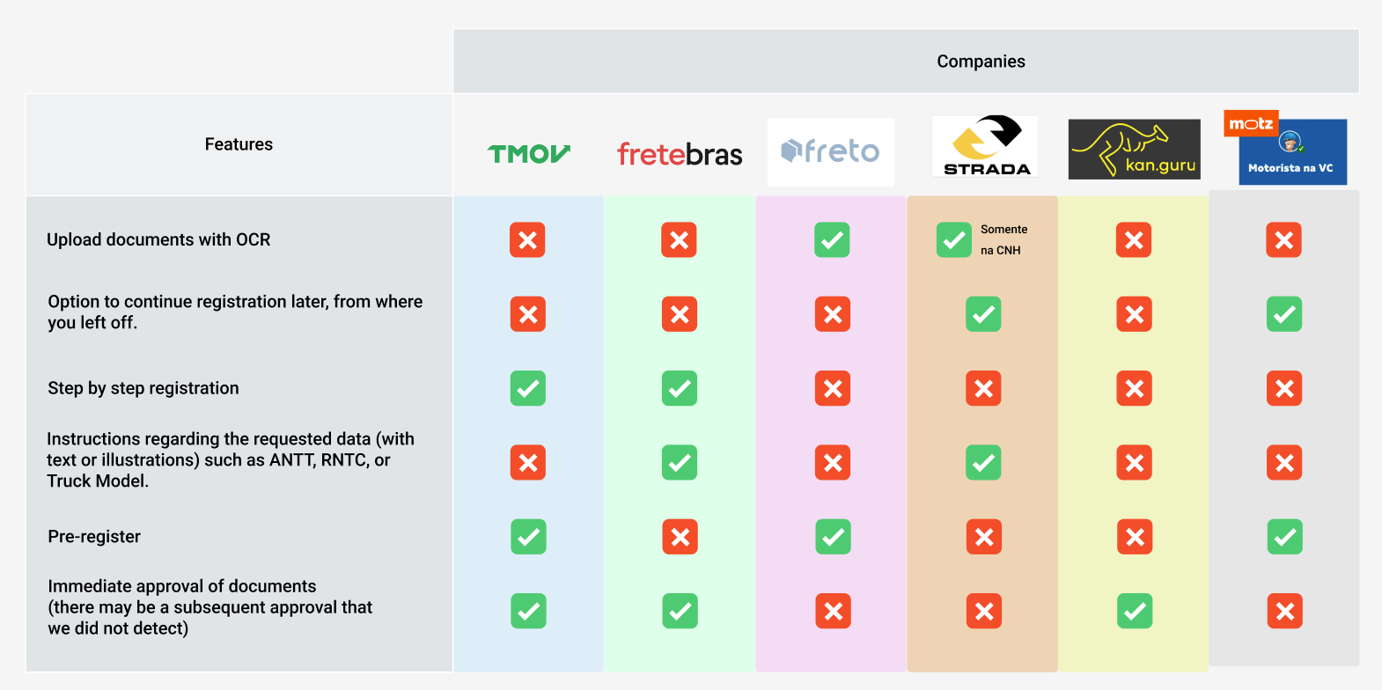
Task: Click the STRADA logo
Action: (x=985, y=147)
